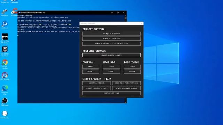
Task: Disable Dark Theme
Action: click(132, 72)
